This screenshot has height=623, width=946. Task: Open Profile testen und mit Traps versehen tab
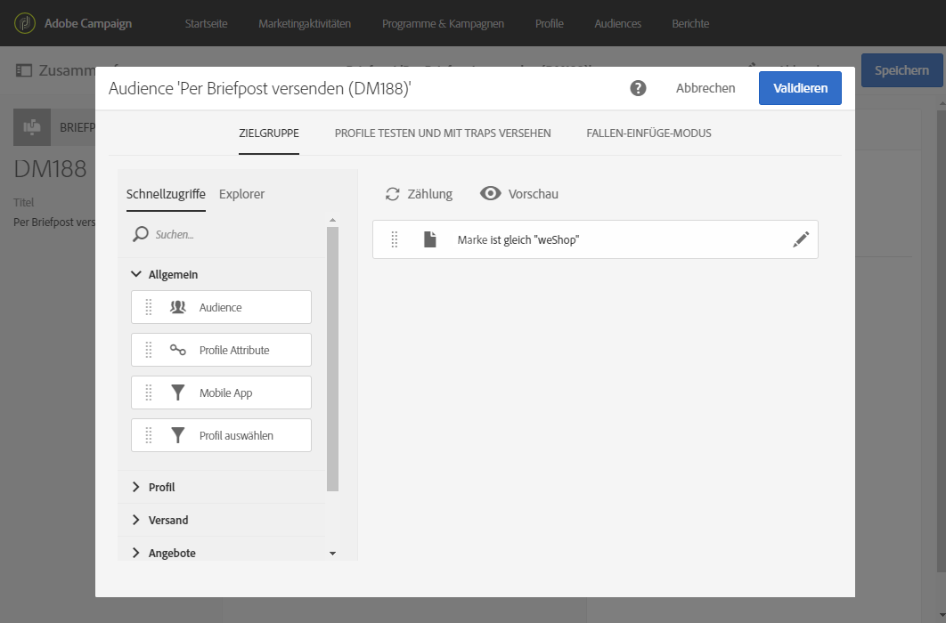(443, 133)
